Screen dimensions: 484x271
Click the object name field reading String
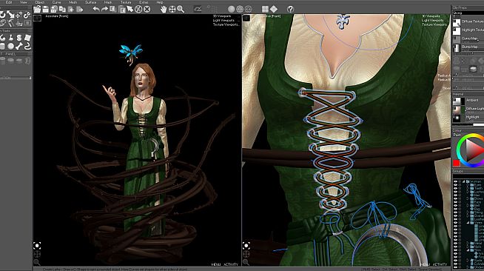[468, 13]
